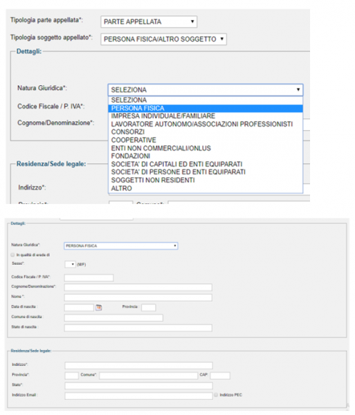355x415 pixels.
Task: Click the Codice Fiscale / P. IVA field
Action: pyautogui.click(x=89, y=277)
